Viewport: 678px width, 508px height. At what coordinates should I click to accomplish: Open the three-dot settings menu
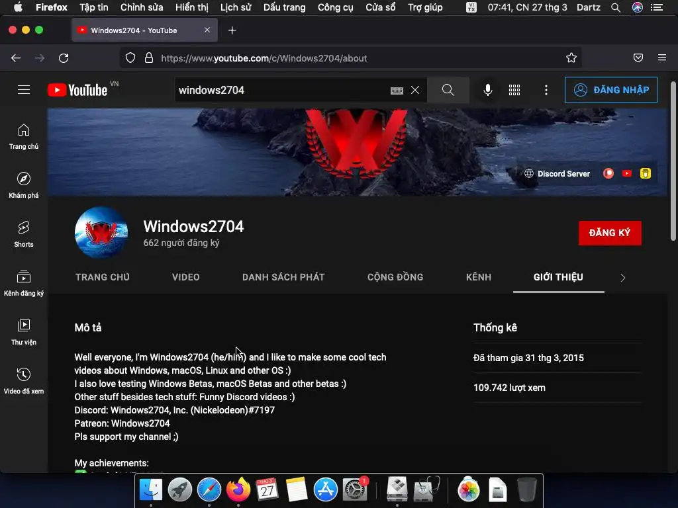pyautogui.click(x=546, y=90)
